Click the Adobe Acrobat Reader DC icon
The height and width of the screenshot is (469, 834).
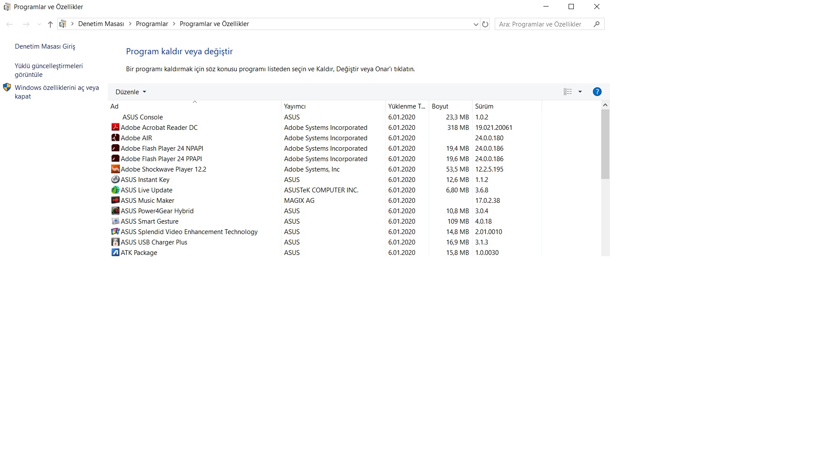(x=115, y=127)
